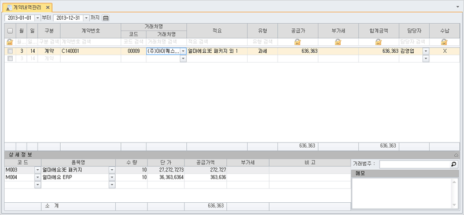Screen dimensions: 464x215
Task: Click the lock icon under 공급가 column
Action: click(298, 42)
